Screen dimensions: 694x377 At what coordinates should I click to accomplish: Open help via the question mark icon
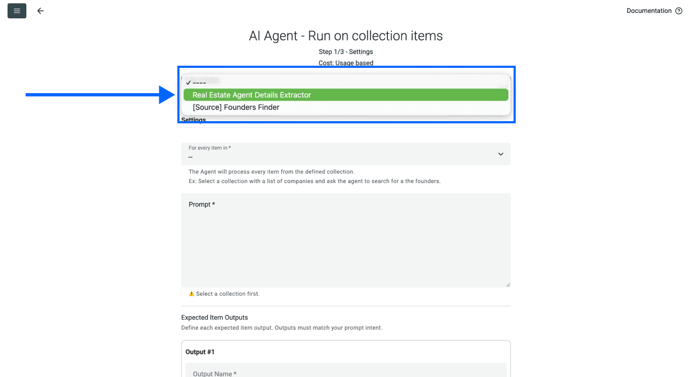click(x=678, y=10)
